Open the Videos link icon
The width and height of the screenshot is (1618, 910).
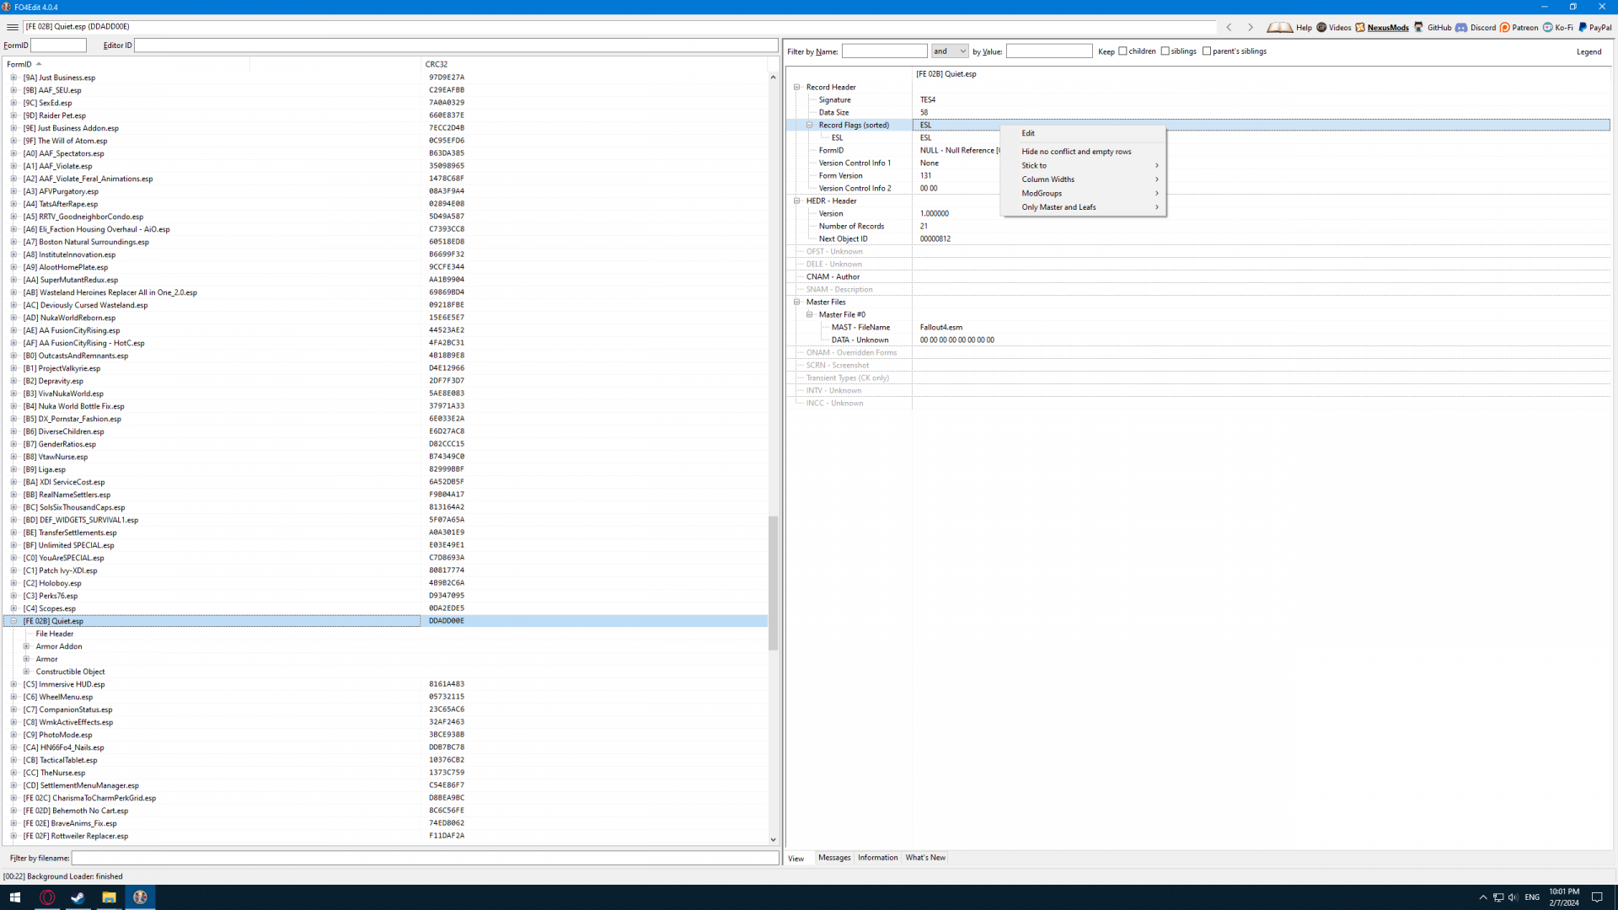(1321, 27)
